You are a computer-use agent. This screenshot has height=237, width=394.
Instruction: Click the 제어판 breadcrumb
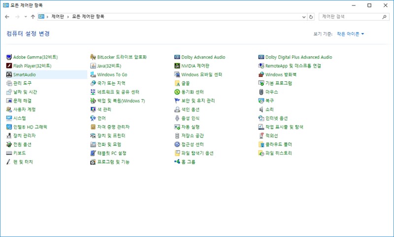pos(58,17)
